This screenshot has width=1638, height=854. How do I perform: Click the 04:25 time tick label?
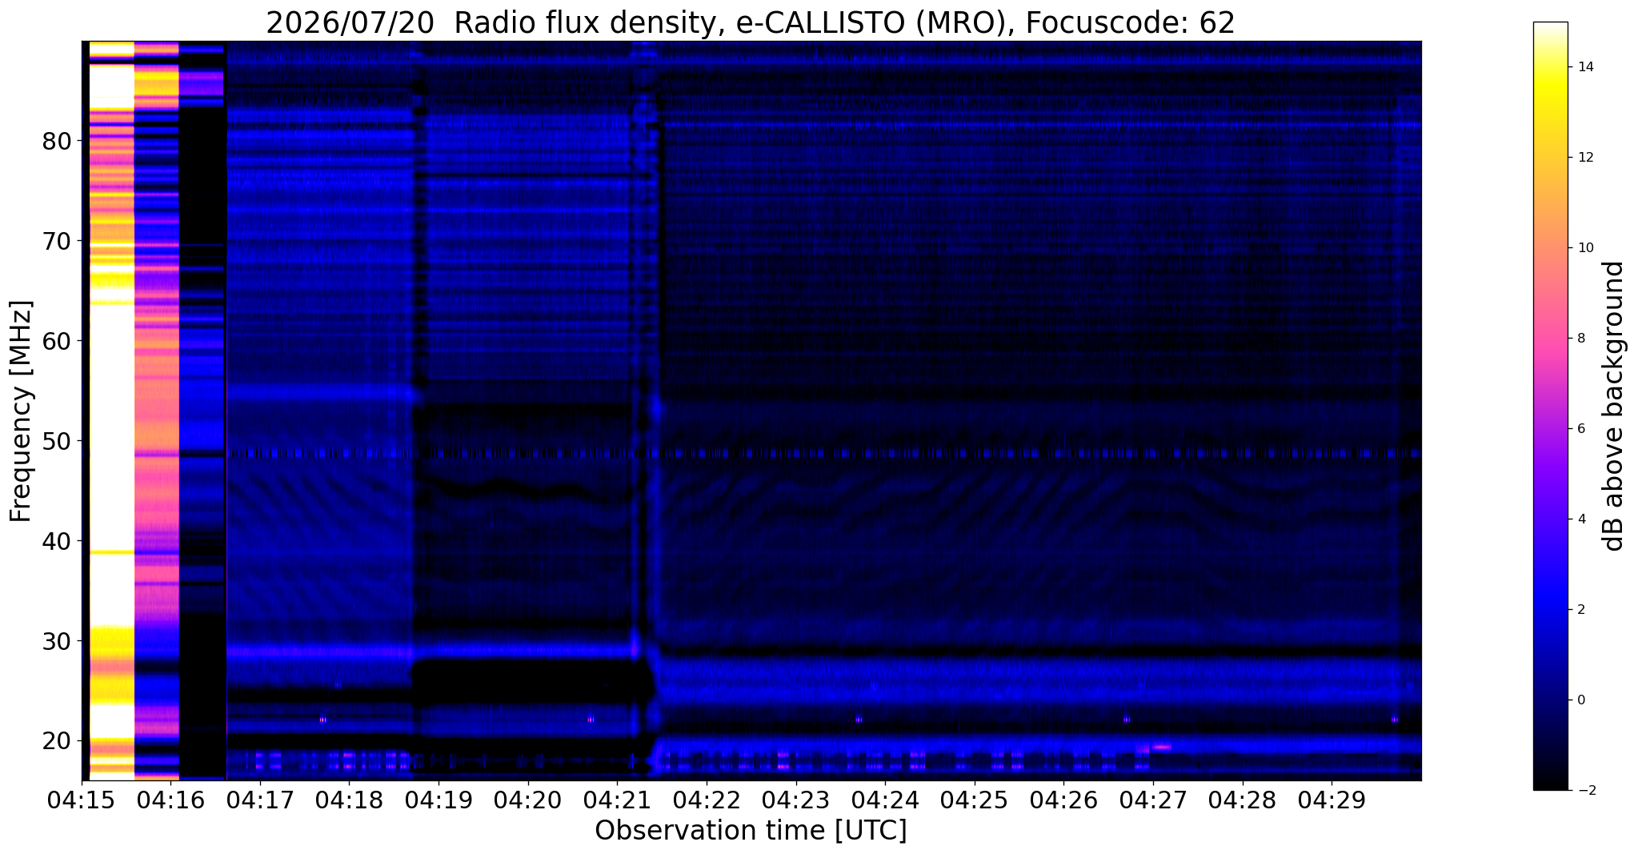975,800
